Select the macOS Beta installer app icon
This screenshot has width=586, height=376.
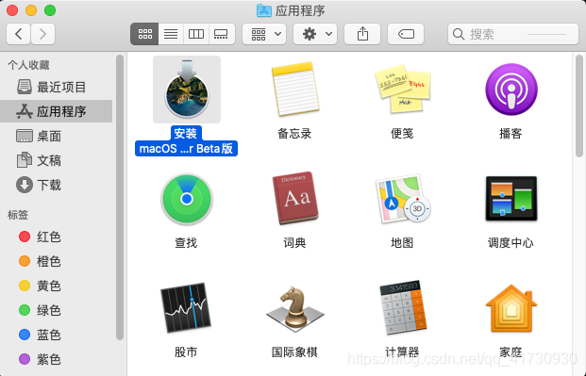[x=187, y=90]
